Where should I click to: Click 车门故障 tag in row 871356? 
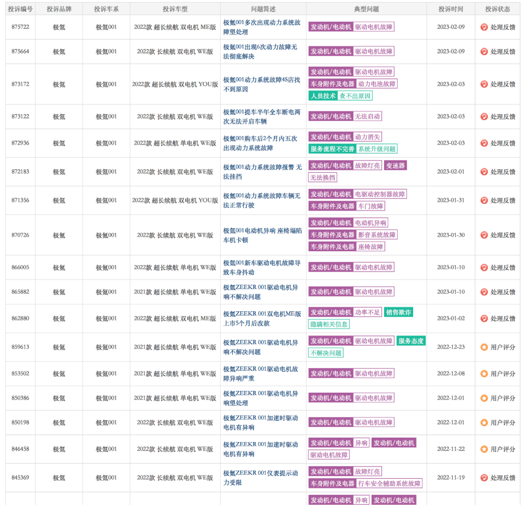click(x=370, y=206)
